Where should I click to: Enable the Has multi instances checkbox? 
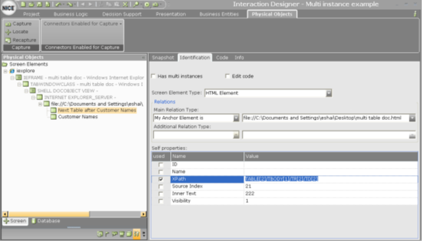pyautogui.click(x=154, y=76)
